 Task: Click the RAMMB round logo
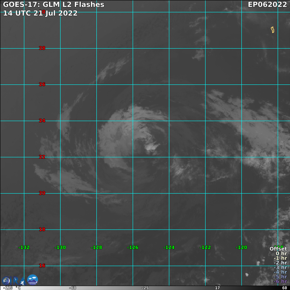point(33,279)
